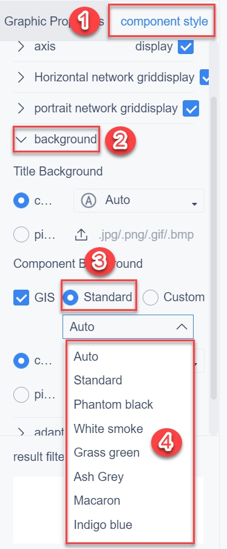Select the Standard radio button
This screenshot has height=549, width=227.
pyautogui.click(x=70, y=298)
